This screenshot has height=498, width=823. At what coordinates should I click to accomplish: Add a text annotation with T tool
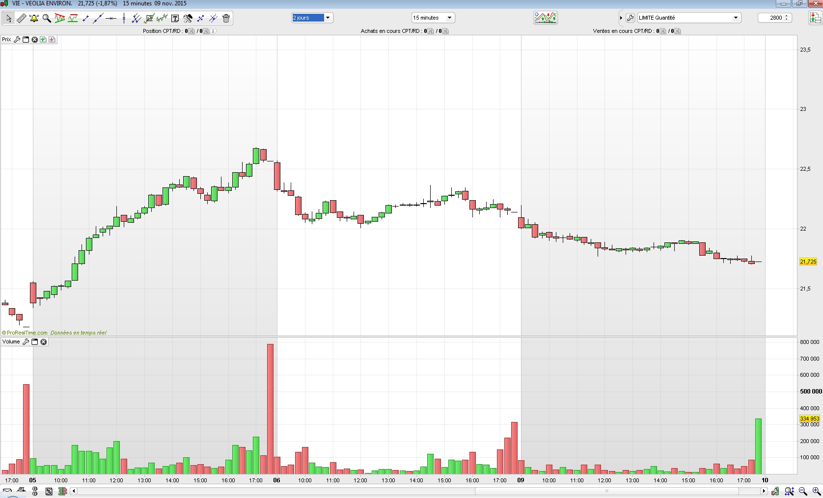[x=175, y=18]
